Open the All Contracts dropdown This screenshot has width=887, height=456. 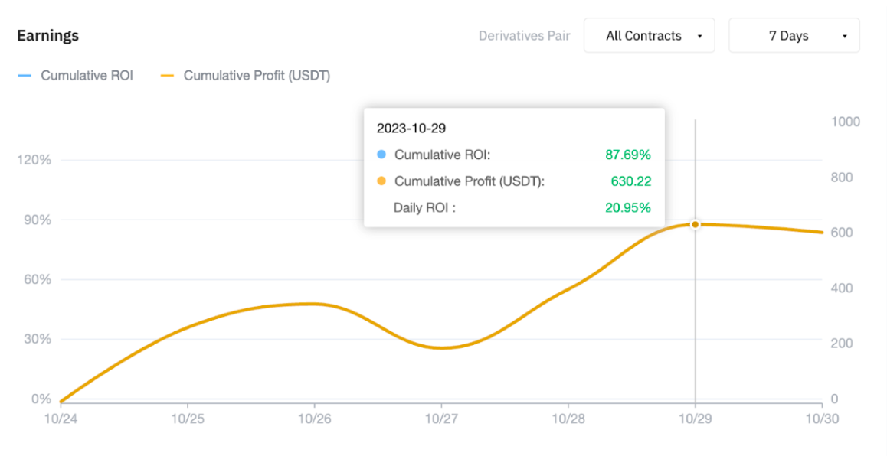click(648, 36)
